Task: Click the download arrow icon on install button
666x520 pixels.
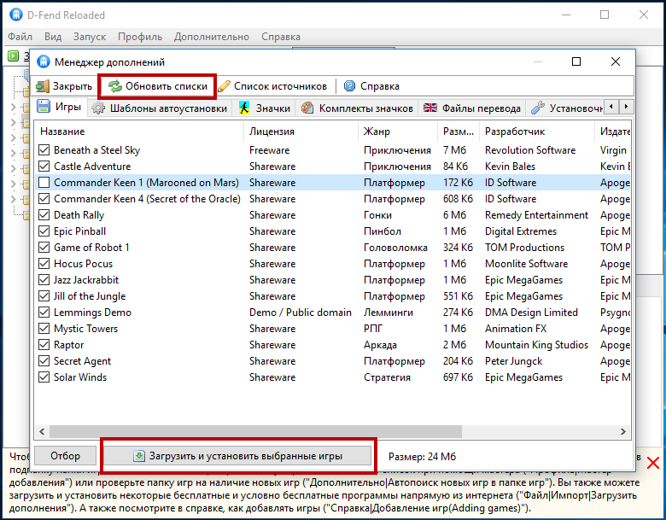Action: 139,456
